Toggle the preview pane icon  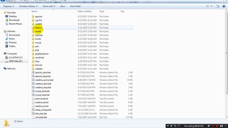point(217,6)
